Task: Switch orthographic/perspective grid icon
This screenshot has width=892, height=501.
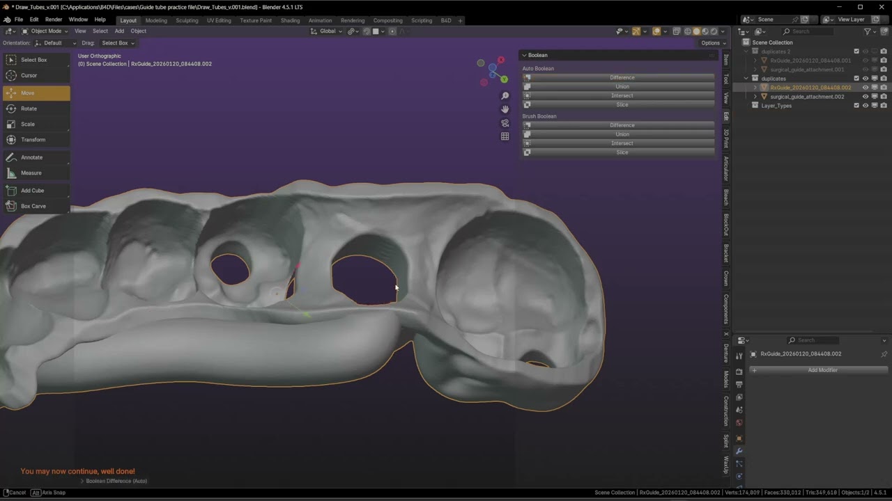Action: tap(505, 136)
